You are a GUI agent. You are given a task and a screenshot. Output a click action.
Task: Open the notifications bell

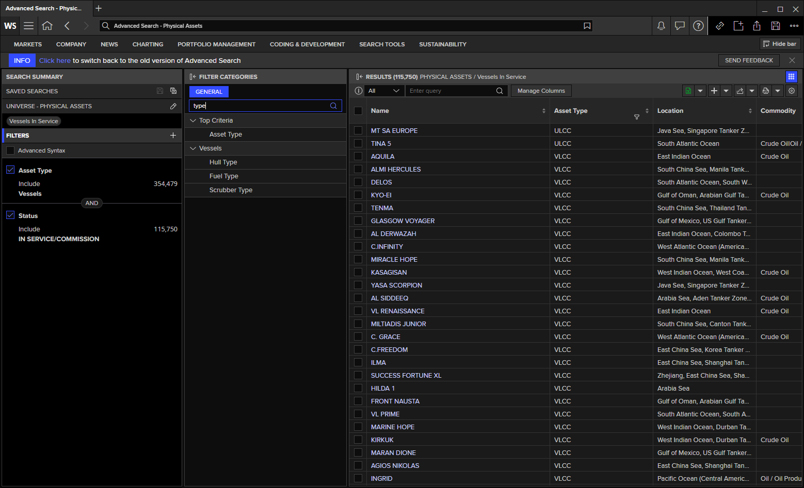[x=661, y=26]
